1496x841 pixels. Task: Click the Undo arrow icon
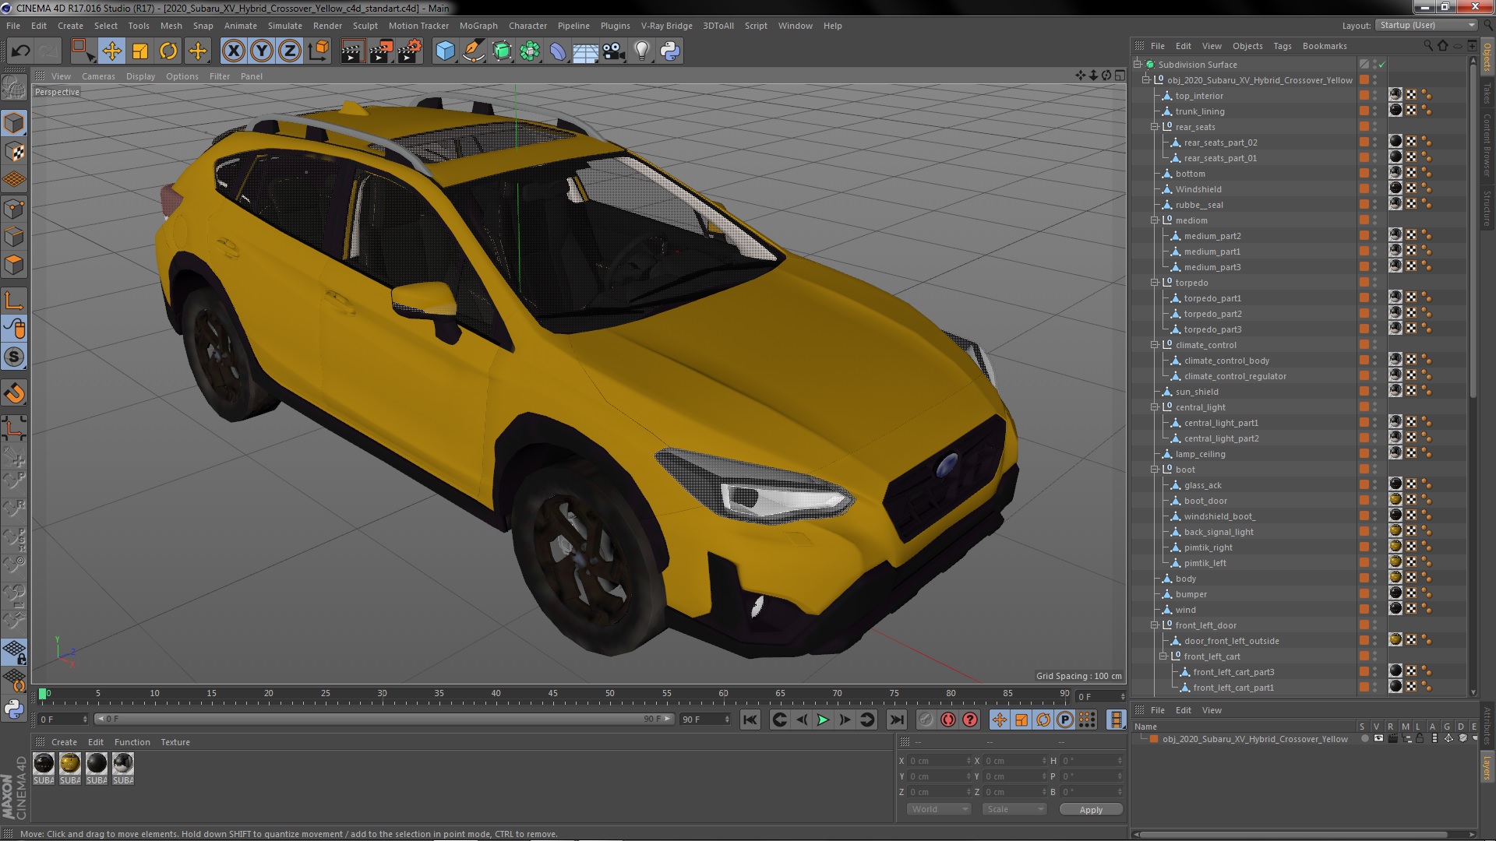(20, 51)
